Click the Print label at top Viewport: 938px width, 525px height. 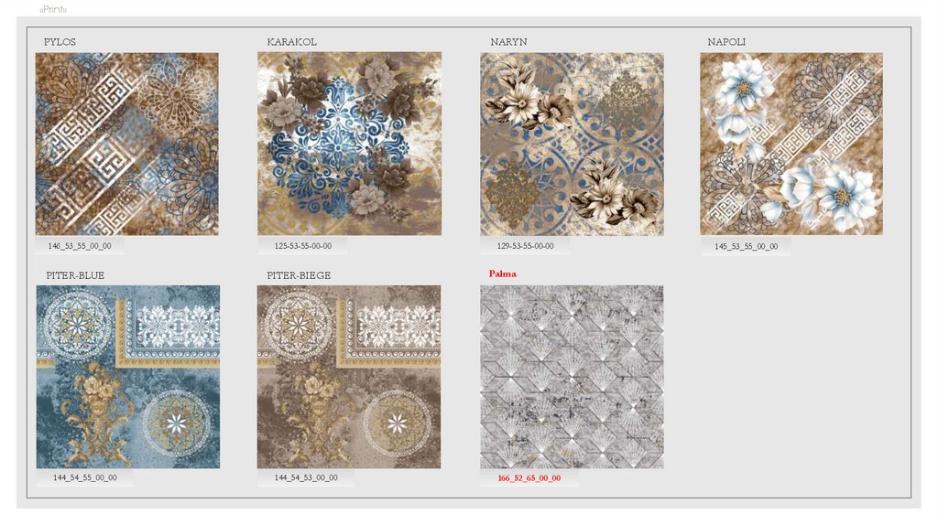[53, 9]
